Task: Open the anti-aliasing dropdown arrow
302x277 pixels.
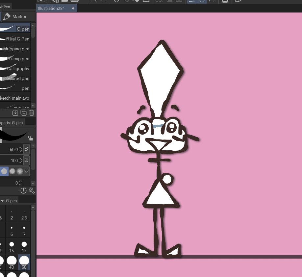Action: 26,171
